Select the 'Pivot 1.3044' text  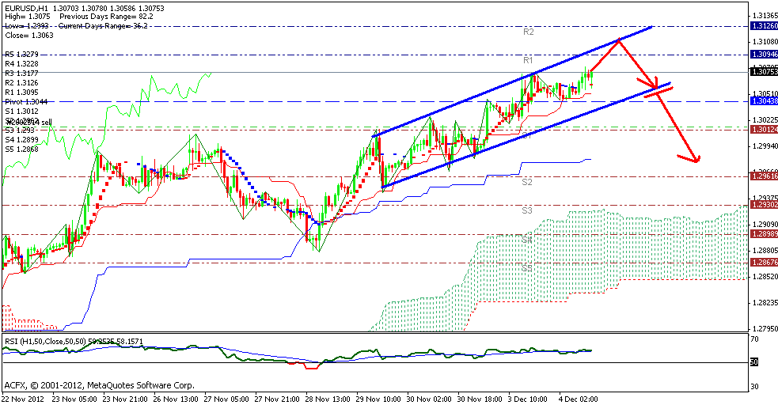(x=26, y=101)
